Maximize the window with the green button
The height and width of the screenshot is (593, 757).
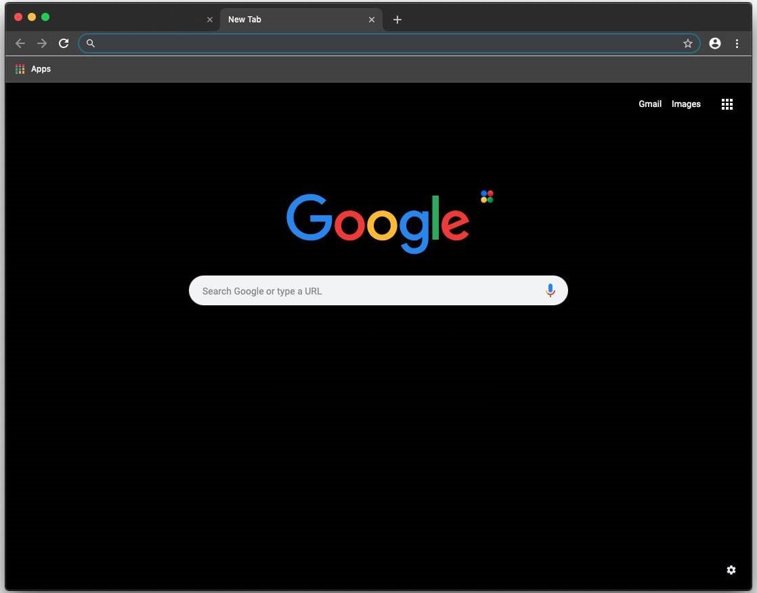click(x=45, y=17)
